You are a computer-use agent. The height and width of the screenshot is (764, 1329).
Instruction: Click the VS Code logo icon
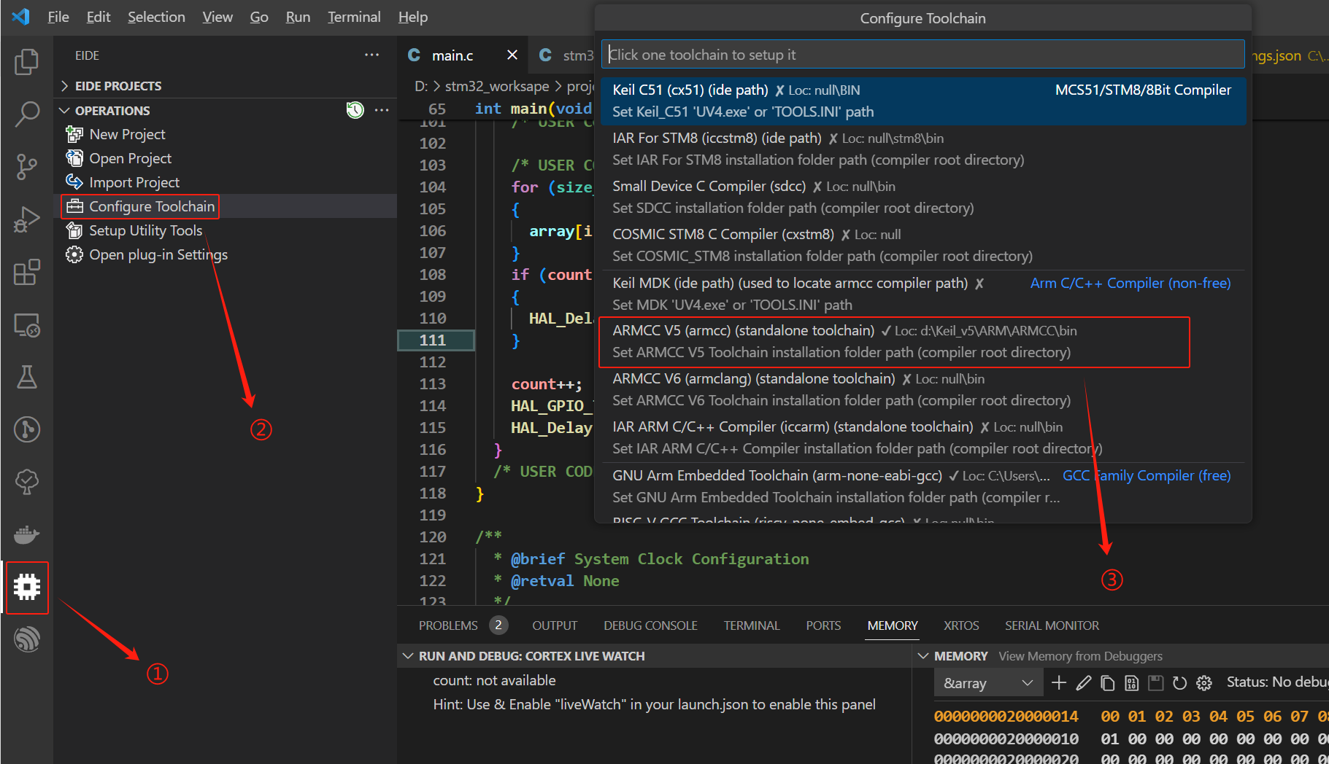coord(21,17)
